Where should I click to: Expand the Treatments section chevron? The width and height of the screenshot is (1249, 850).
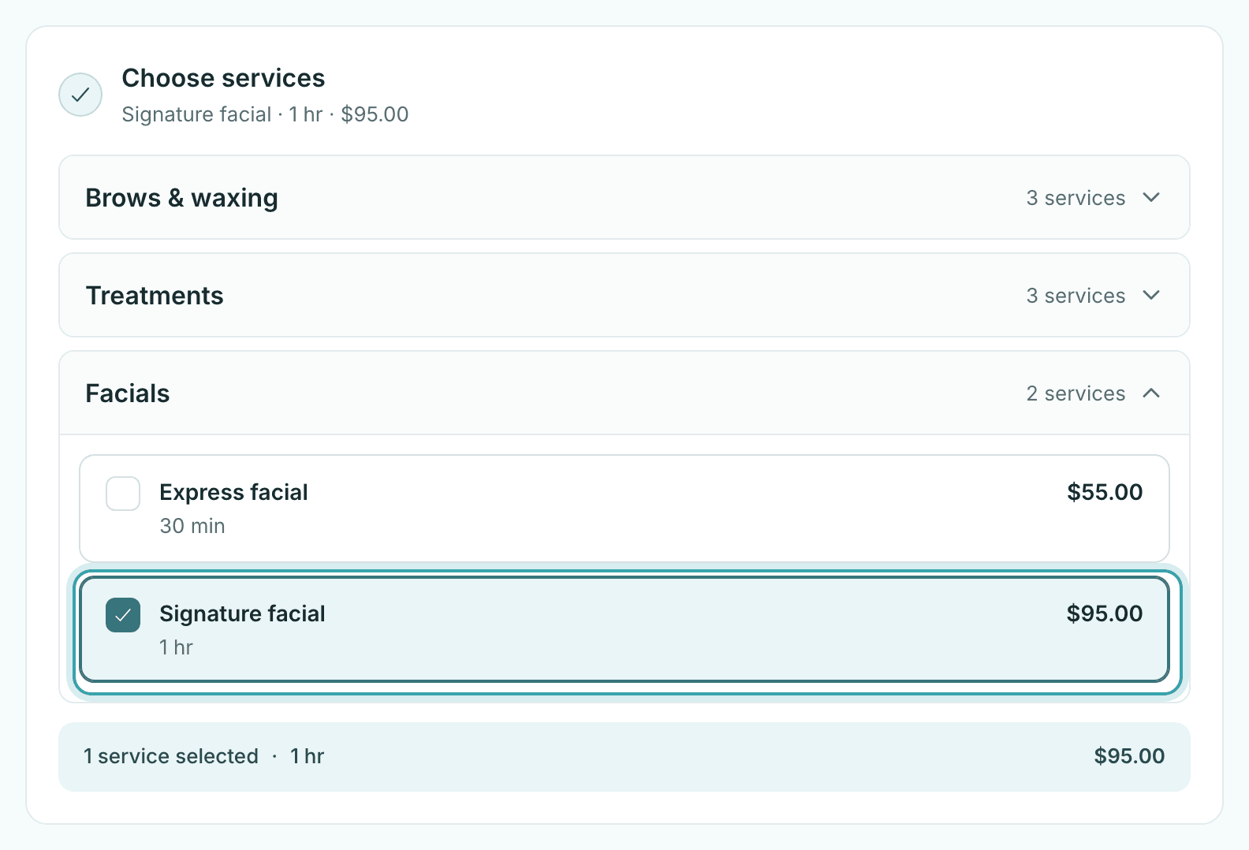1151,295
